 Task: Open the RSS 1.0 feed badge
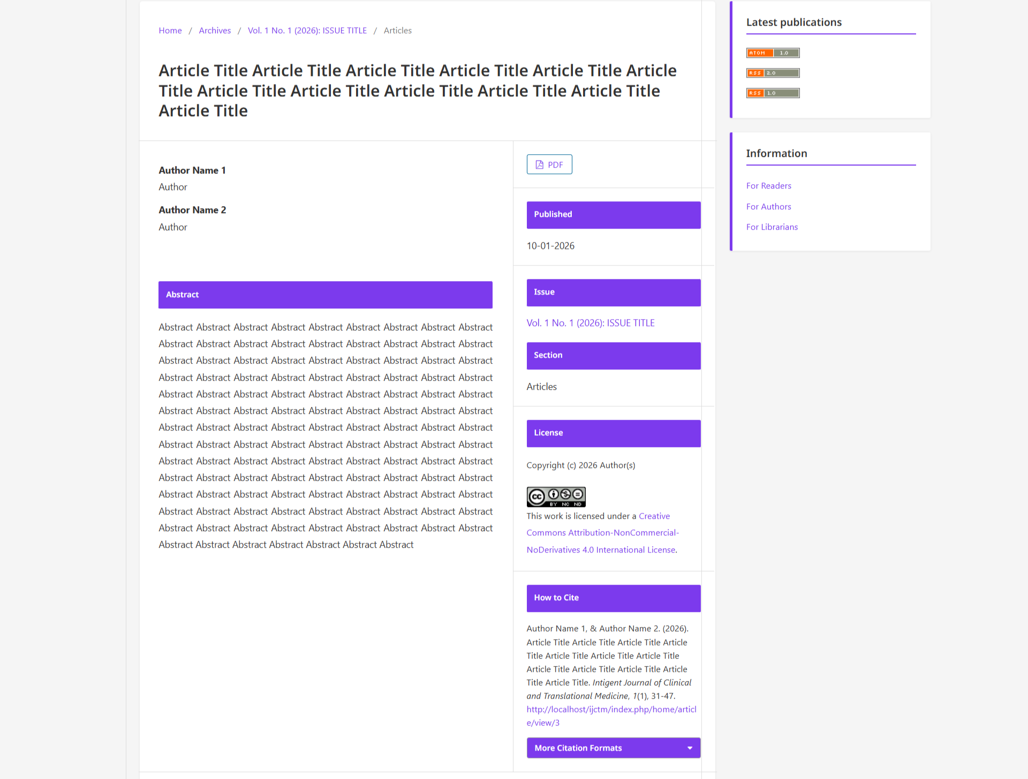tap(773, 93)
